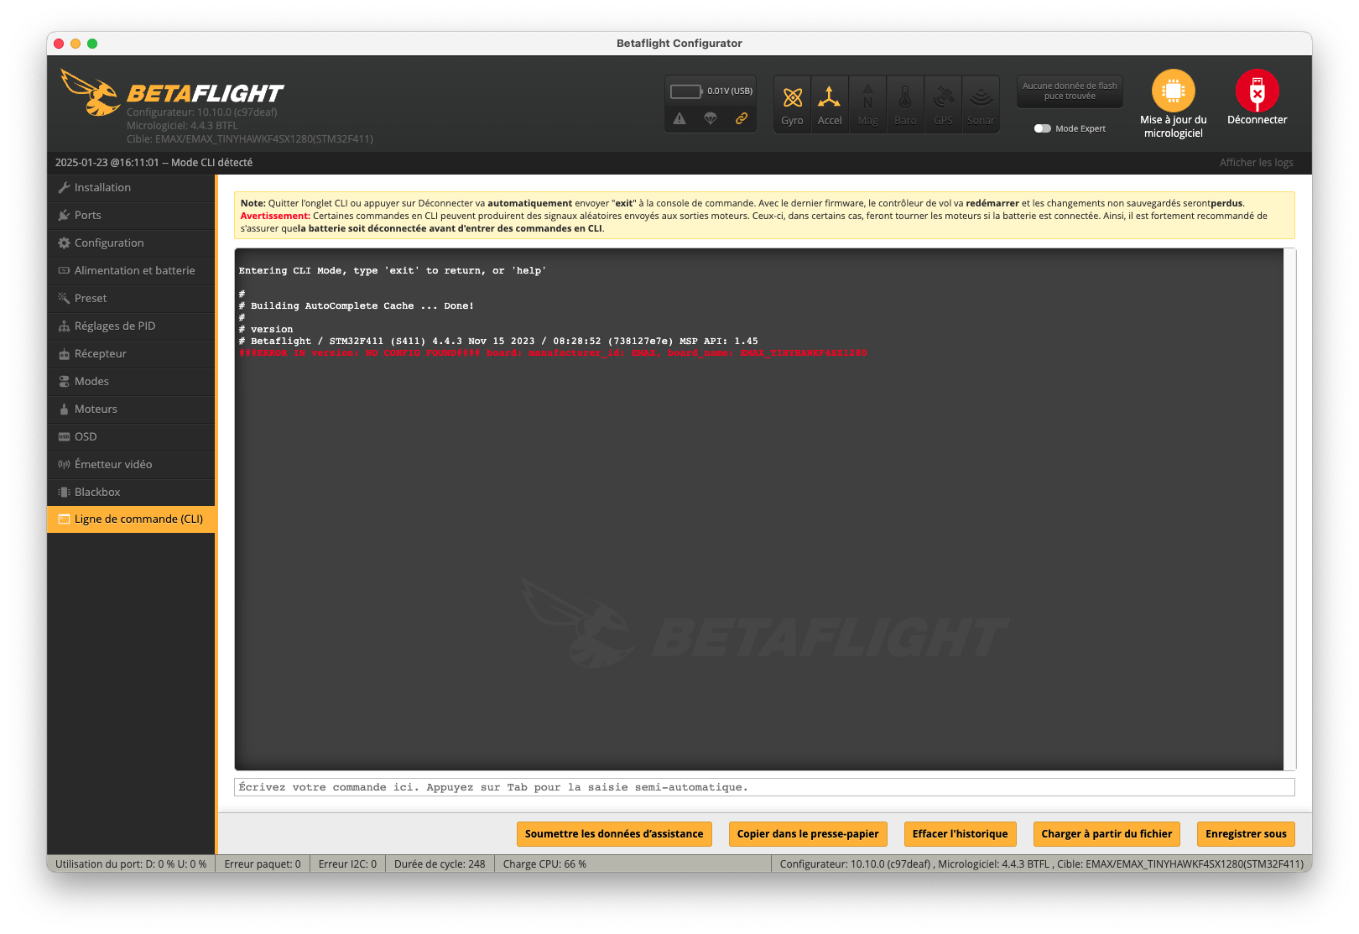Click 'Charge CPU: 66 %' status entry

coord(544,864)
